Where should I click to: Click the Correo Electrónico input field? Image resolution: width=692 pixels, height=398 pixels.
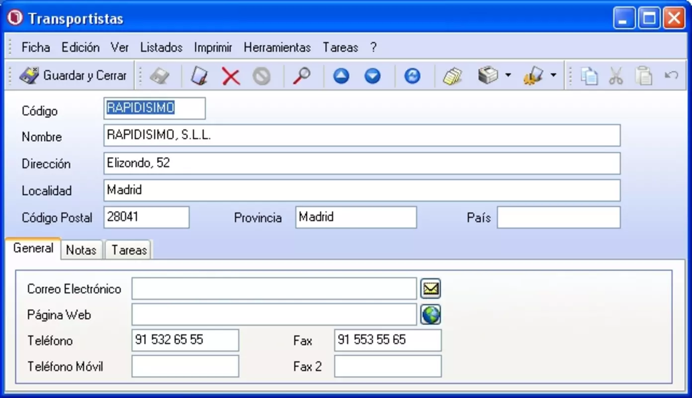click(274, 289)
